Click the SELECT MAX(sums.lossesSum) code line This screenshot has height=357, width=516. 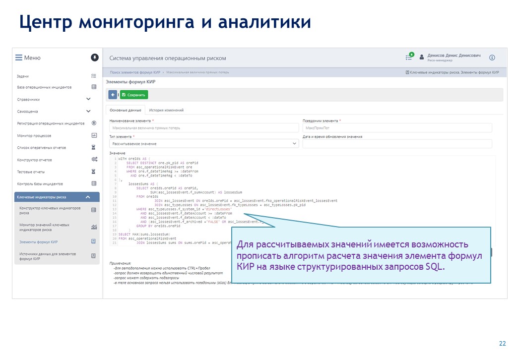click(144, 235)
